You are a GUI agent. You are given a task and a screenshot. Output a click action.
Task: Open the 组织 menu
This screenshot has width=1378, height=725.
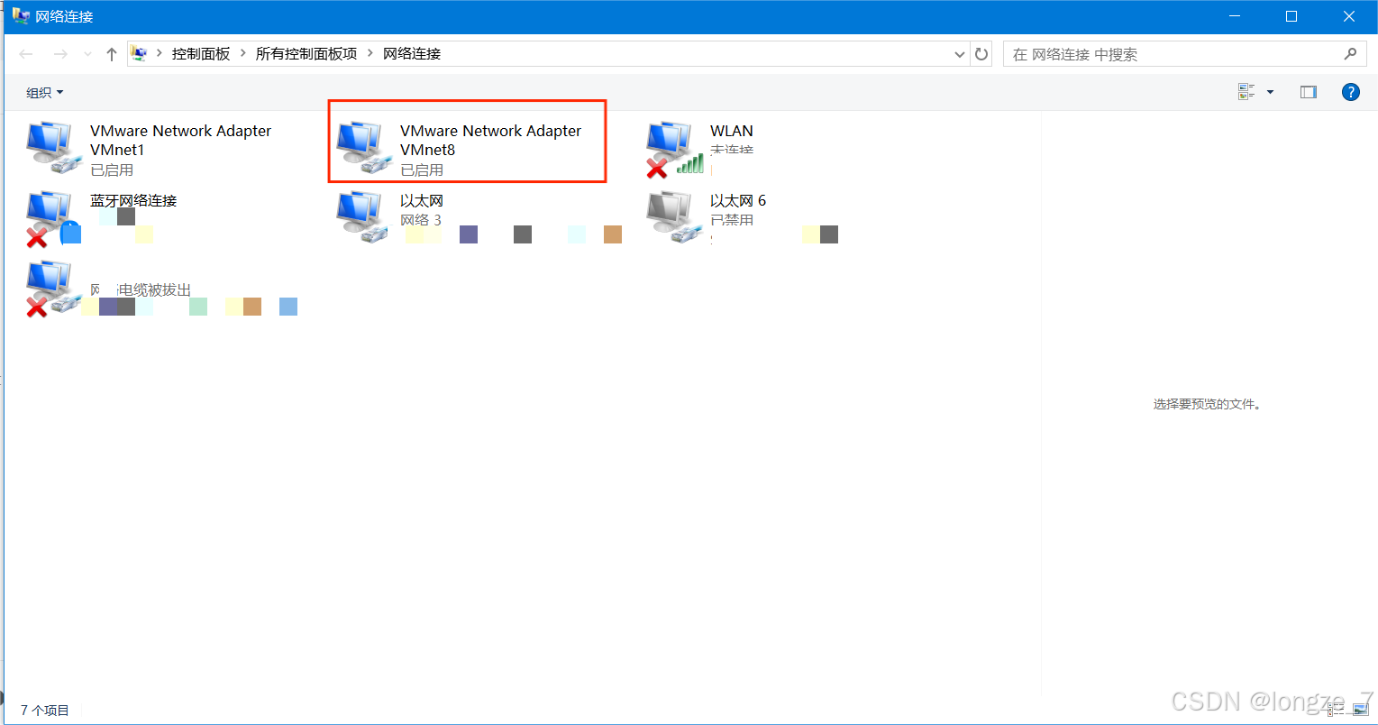point(45,92)
